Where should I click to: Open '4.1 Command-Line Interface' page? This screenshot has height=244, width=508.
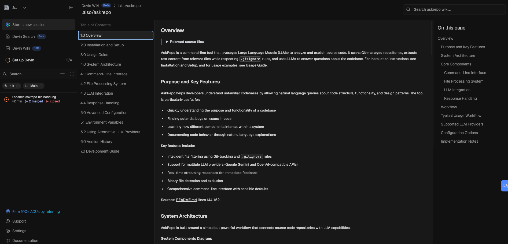click(x=116, y=74)
